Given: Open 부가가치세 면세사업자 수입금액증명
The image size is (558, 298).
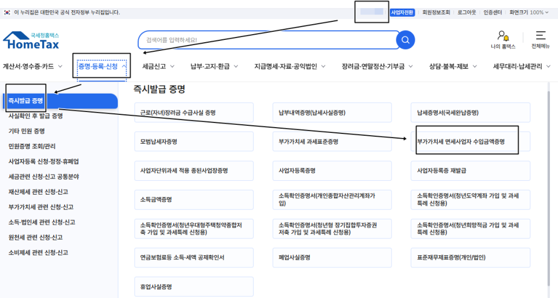Looking at the screenshot, I should [470, 141].
